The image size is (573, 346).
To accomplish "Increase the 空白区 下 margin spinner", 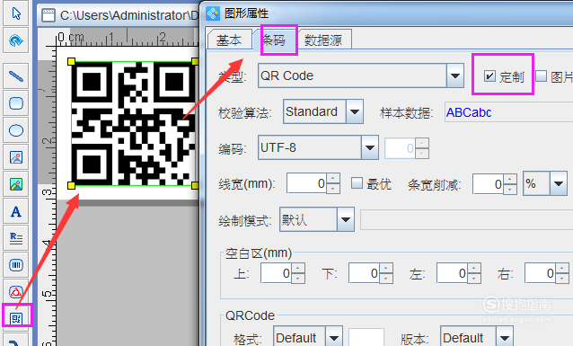I will tap(386, 269).
